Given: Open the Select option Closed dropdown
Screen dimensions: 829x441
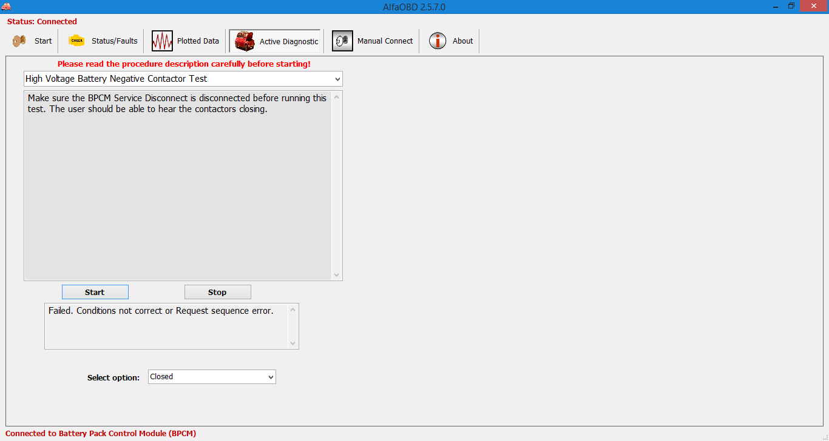Looking at the screenshot, I should (x=271, y=377).
